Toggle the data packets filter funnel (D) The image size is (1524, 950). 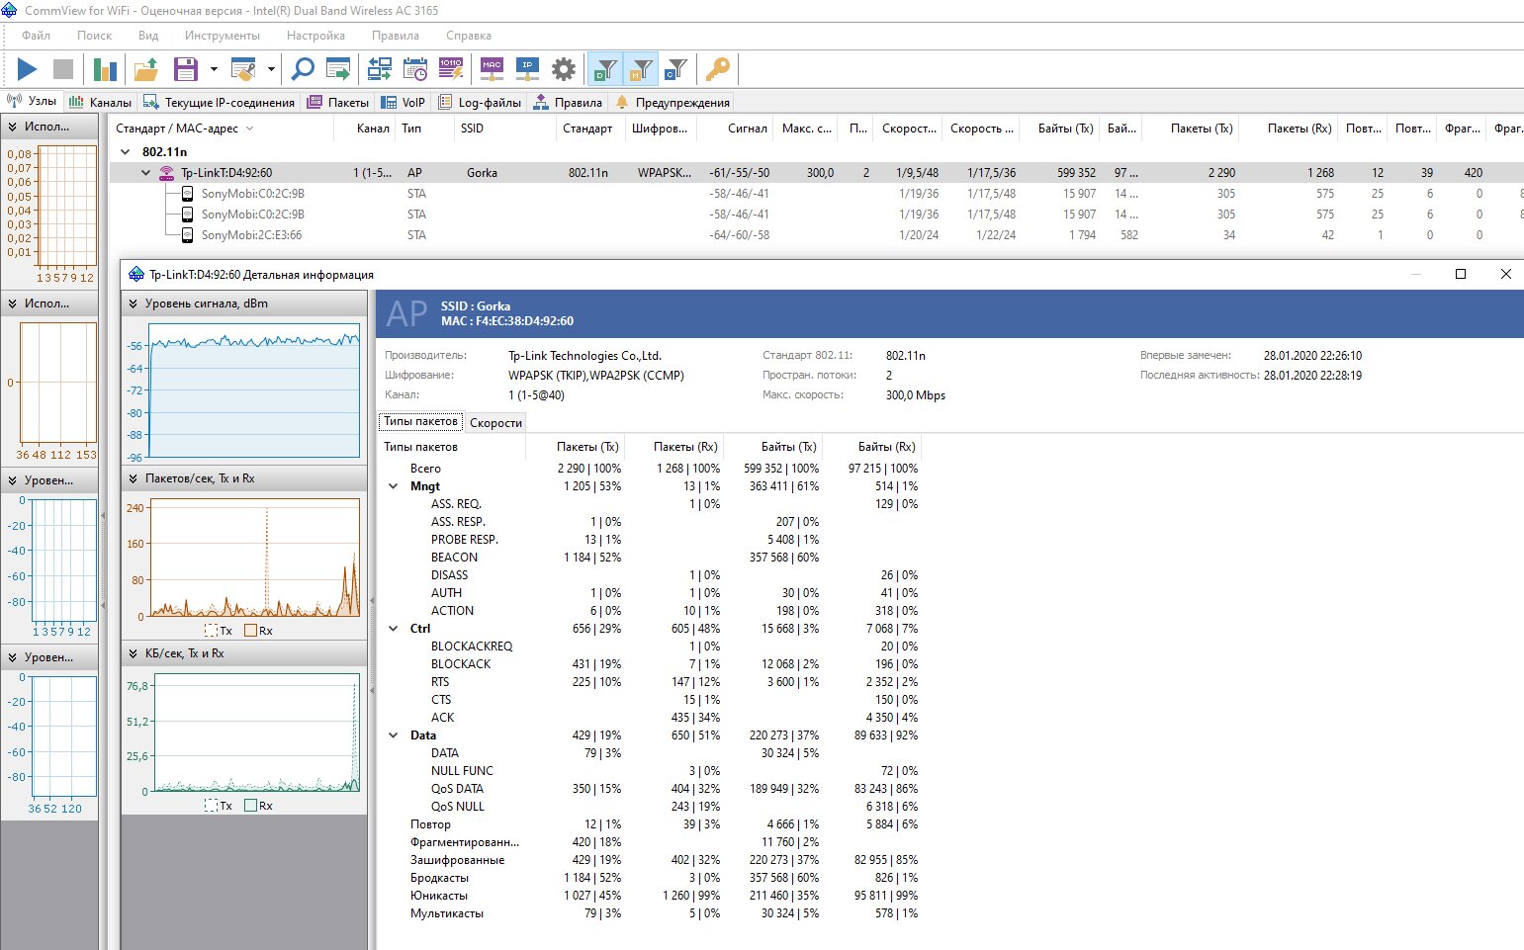tap(605, 69)
